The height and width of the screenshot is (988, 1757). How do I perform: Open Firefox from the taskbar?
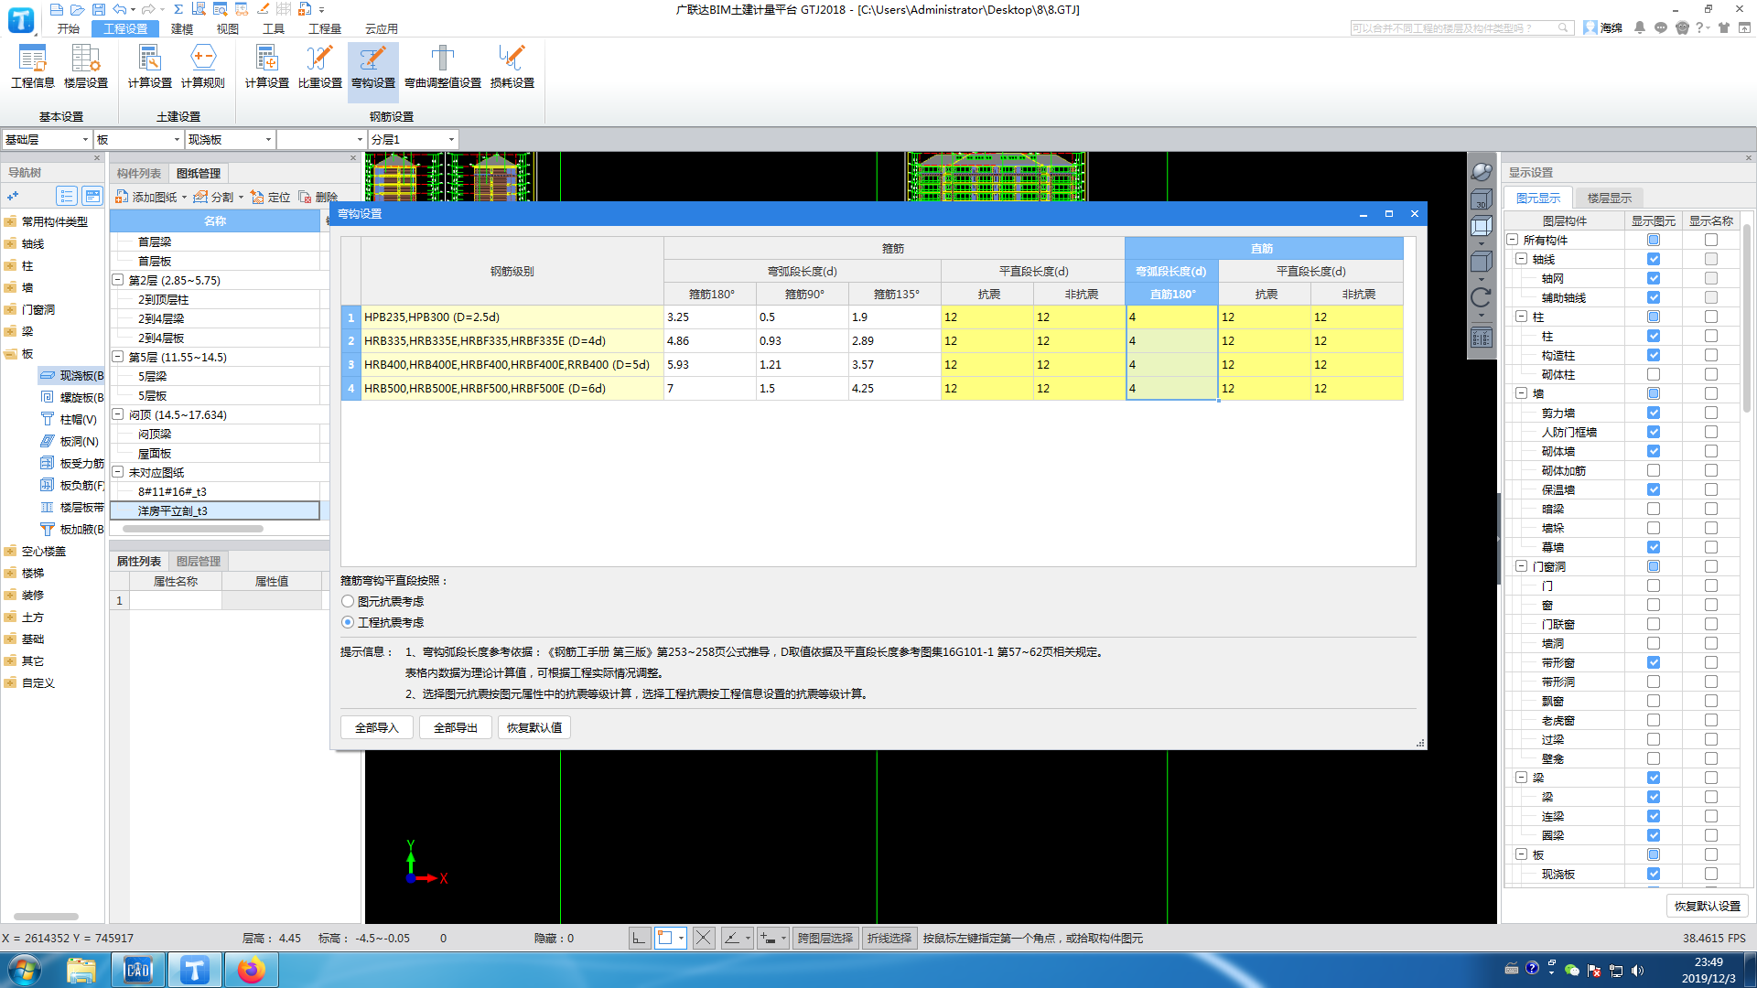pyautogui.click(x=251, y=970)
